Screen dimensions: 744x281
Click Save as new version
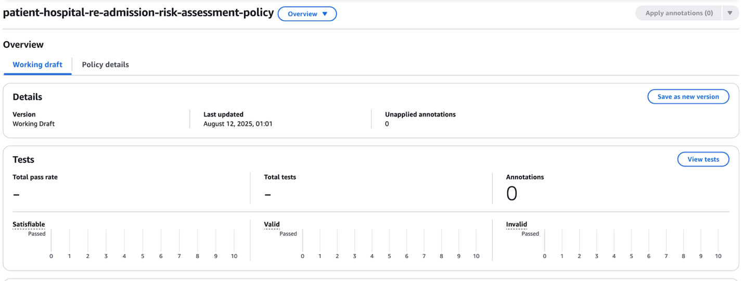[688, 97]
